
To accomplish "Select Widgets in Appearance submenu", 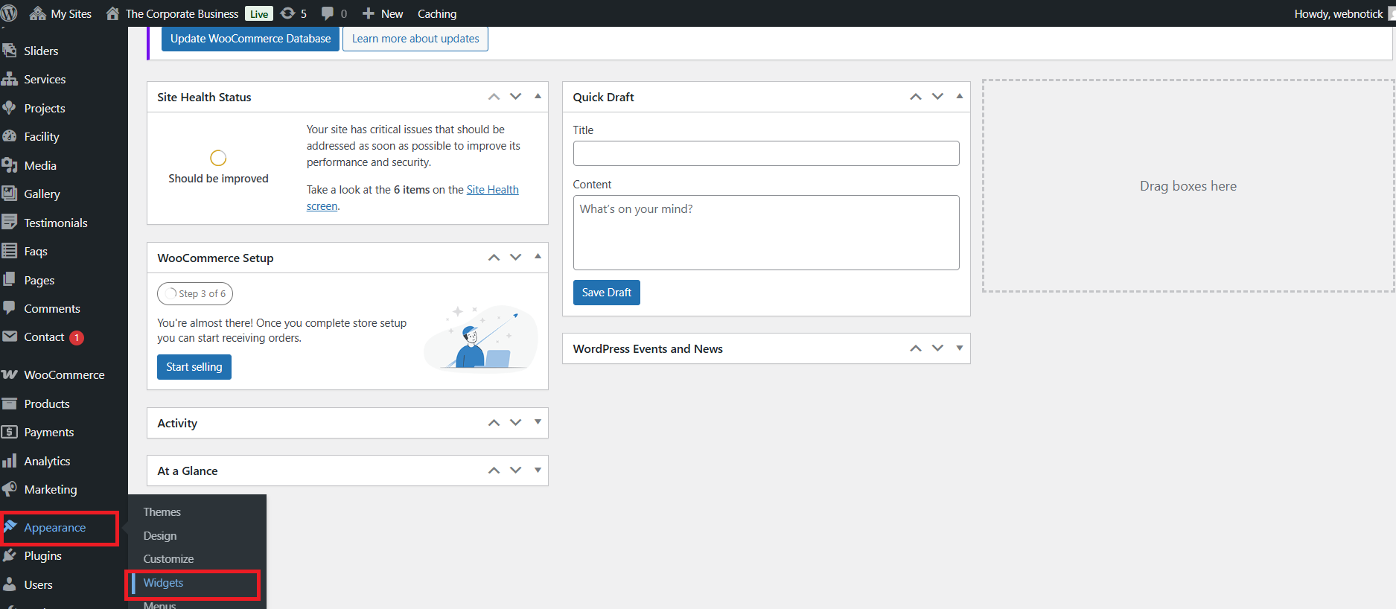I will tap(163, 583).
